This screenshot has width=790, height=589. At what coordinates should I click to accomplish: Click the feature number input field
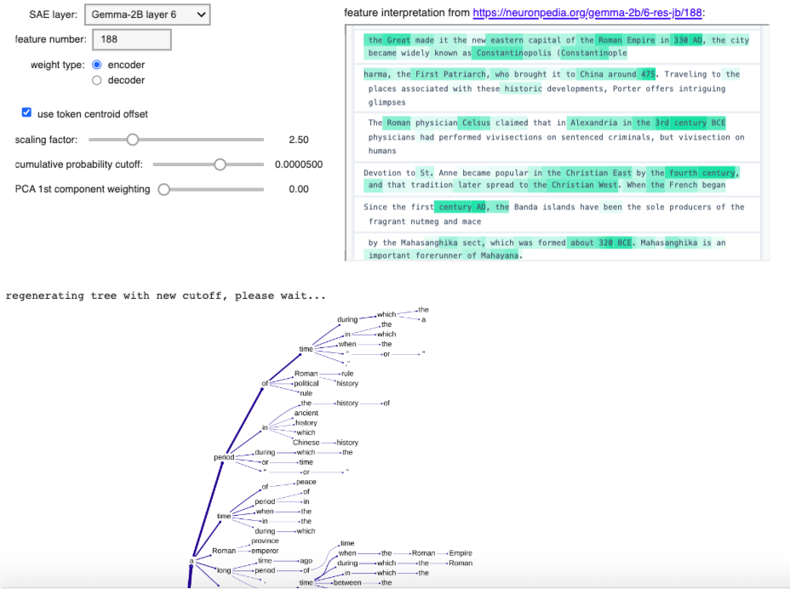click(132, 39)
